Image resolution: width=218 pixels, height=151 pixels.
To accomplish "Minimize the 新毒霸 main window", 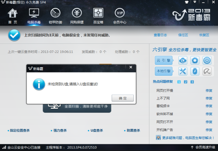I will 203,2.
